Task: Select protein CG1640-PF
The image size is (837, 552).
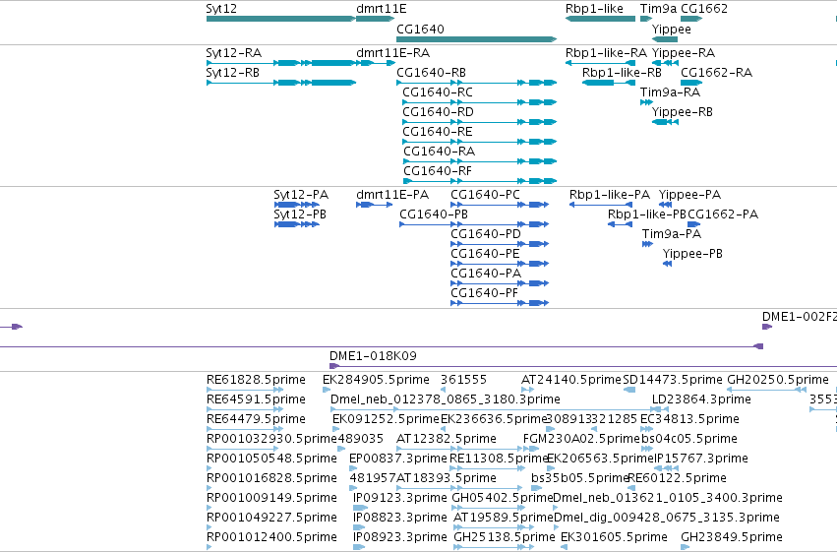Action: (x=500, y=303)
